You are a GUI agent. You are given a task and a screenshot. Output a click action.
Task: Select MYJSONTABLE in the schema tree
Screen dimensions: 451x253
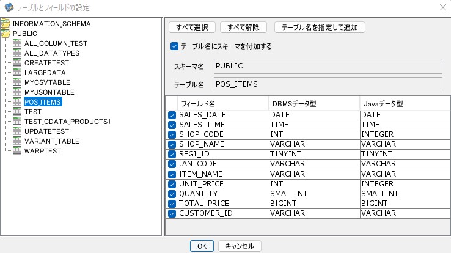[x=49, y=92]
